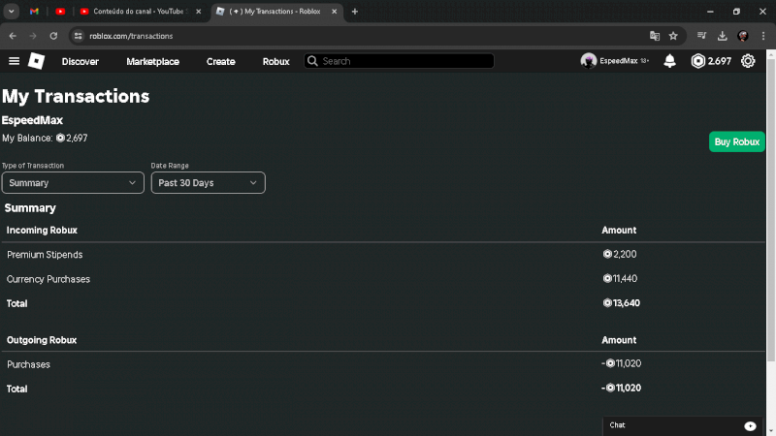Click the My Transactions page heading
776x436 pixels.
76,96
